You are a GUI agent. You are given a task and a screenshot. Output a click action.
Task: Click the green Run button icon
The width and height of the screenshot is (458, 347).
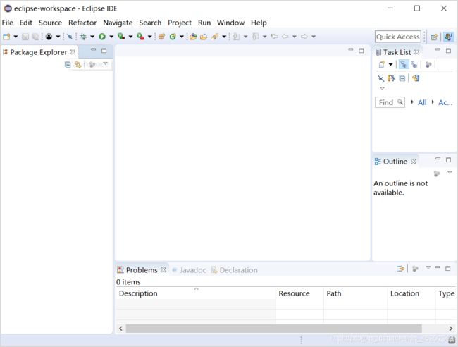coord(102,37)
